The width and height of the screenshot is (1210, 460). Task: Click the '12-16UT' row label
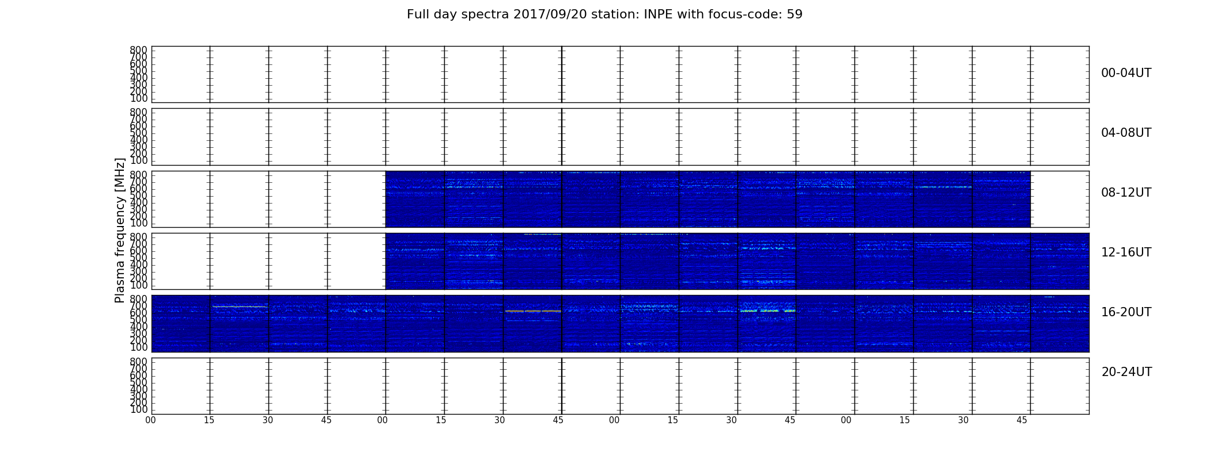point(1126,252)
